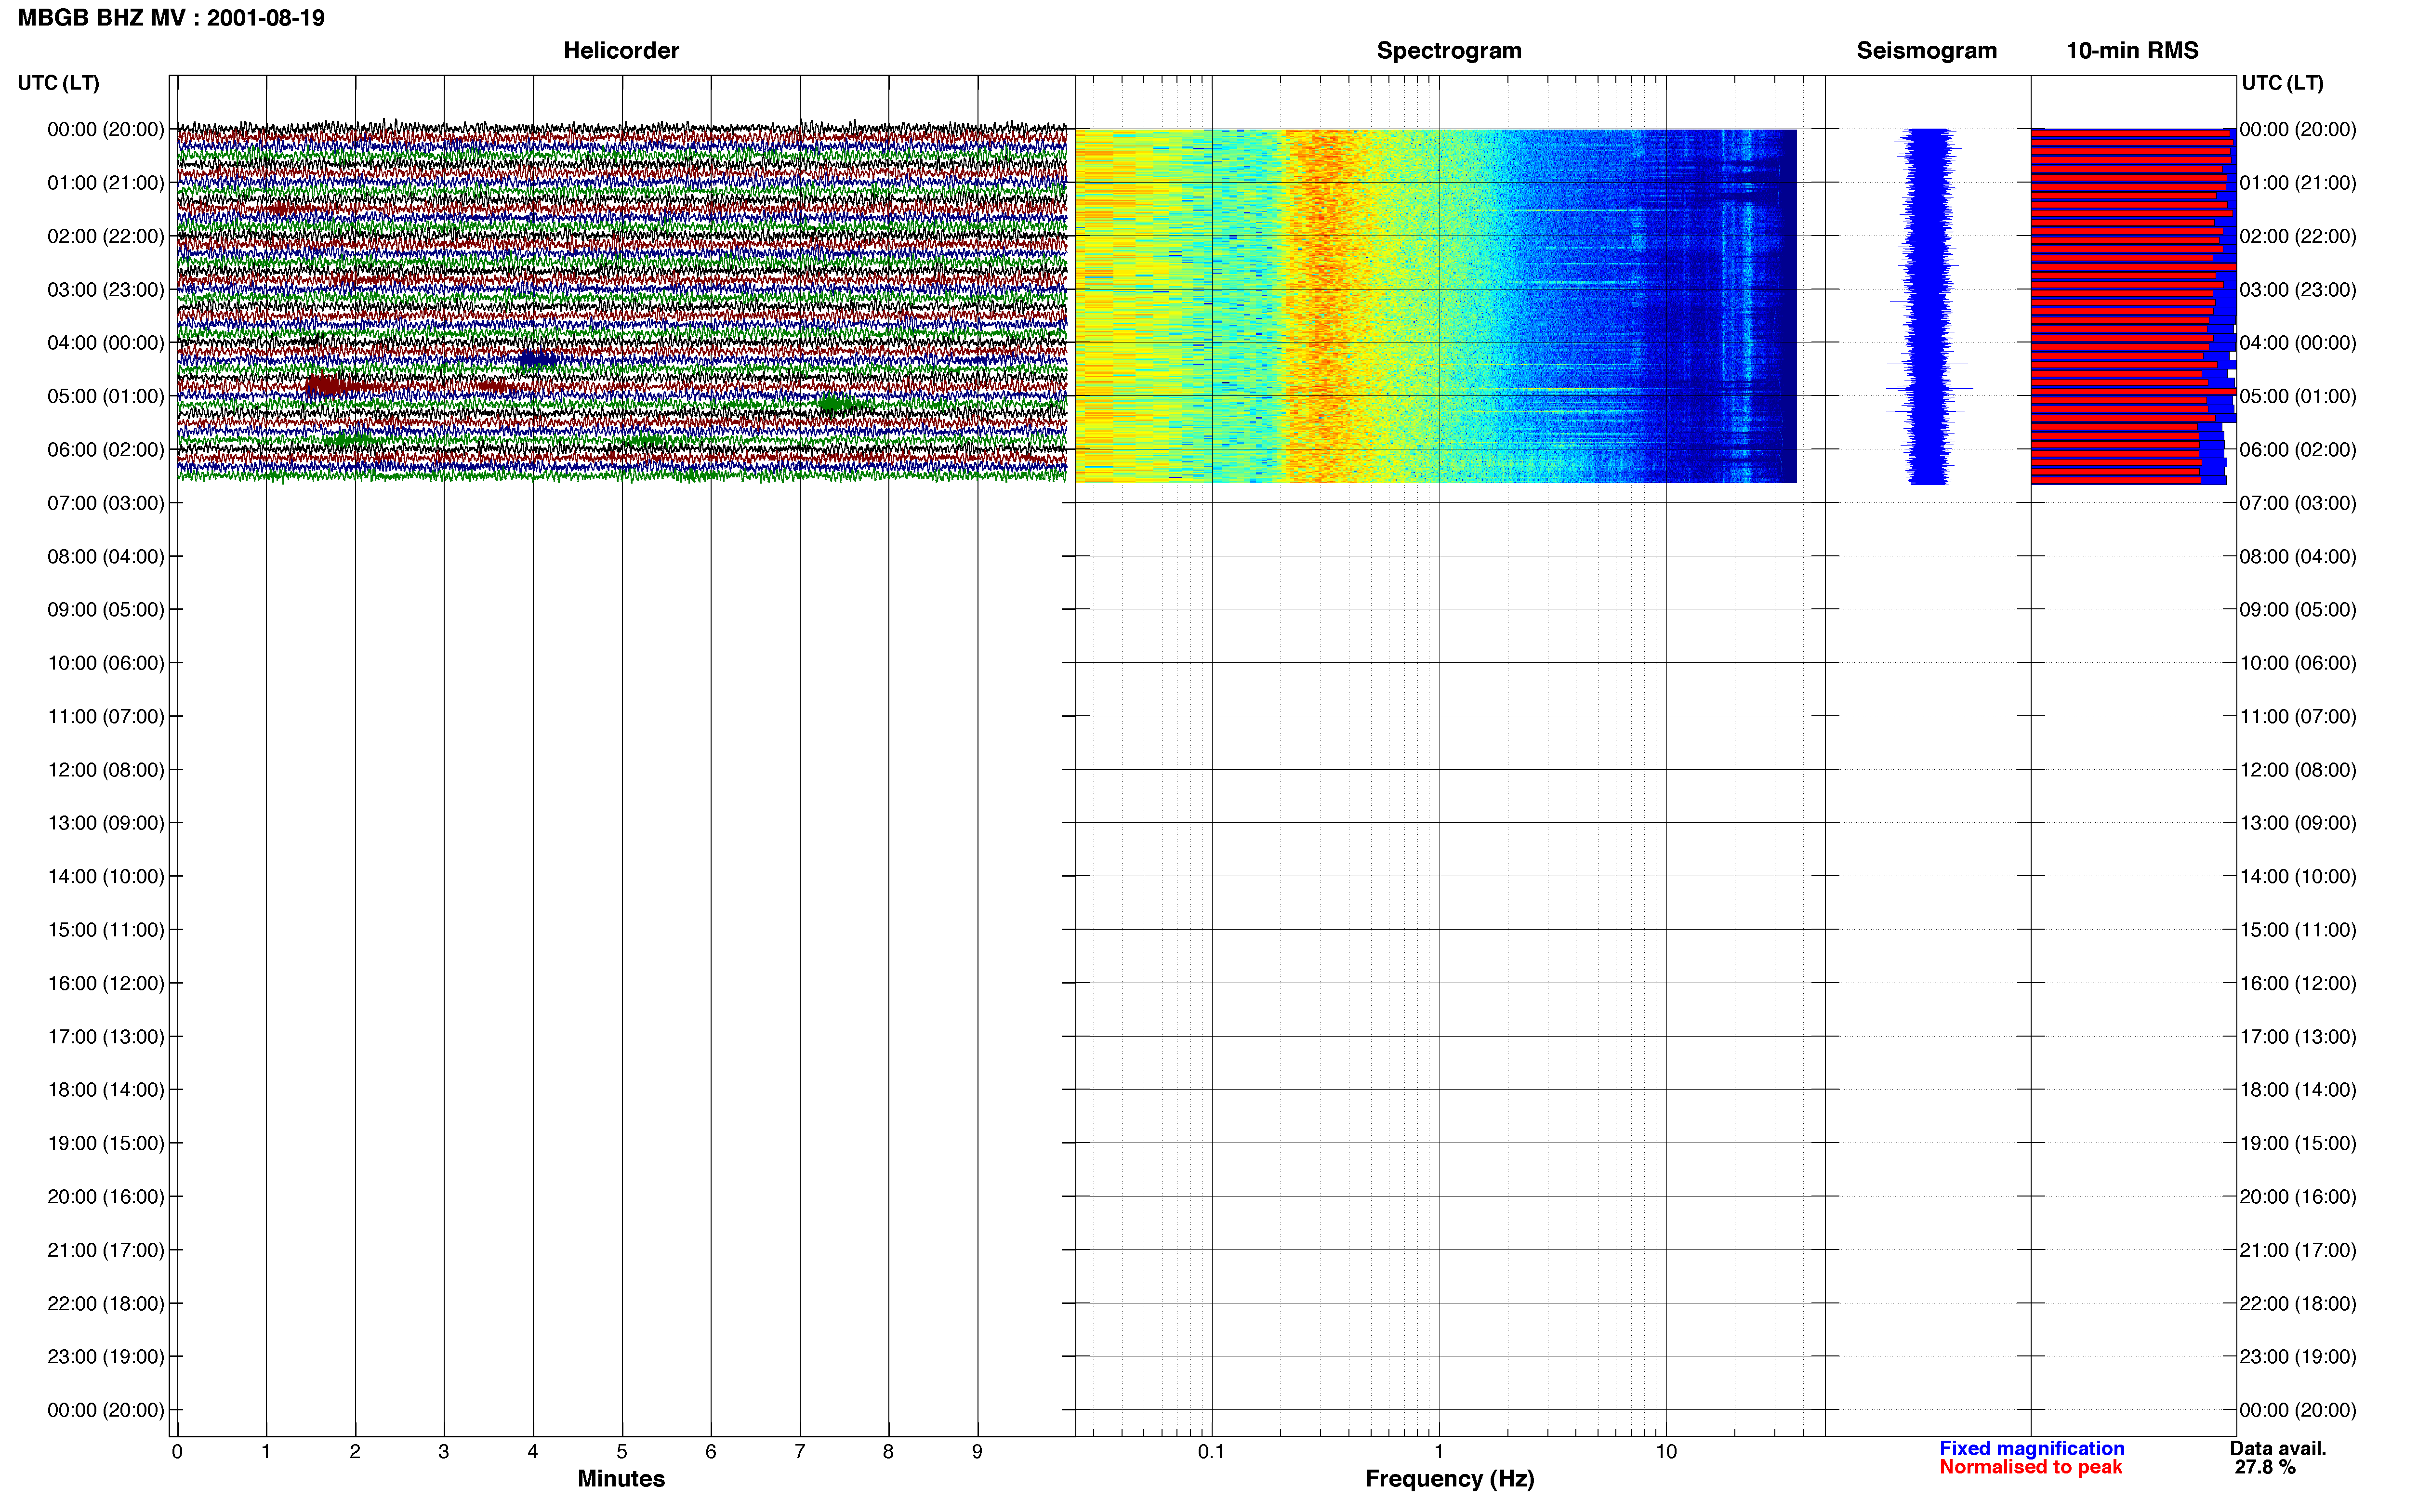Click the title 'MBGB BHZ MV : 2001-08-19'
Image resolution: width=2418 pixels, height=1512 pixels.
pos(171,18)
